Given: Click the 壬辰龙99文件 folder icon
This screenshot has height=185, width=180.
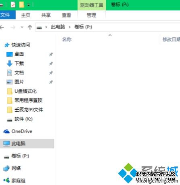Looking at the screenshot, I should (x=10, y=110).
